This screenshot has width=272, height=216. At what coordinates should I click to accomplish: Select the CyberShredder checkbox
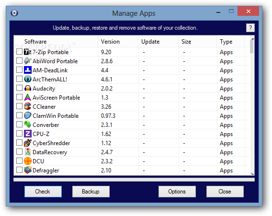point(19,142)
